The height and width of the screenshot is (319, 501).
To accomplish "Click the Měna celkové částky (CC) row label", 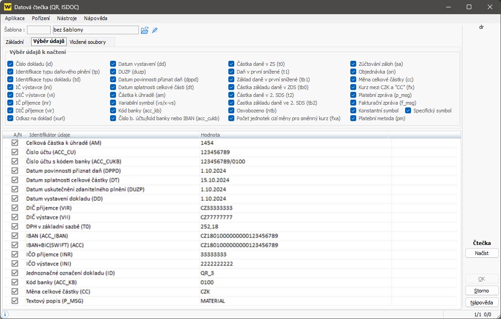I will pyautogui.click(x=58, y=292).
